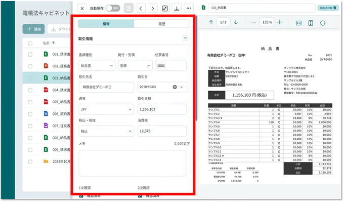The image size is (344, 202).
Task: Click the 消費税 field 12,378
Action: pos(162,131)
